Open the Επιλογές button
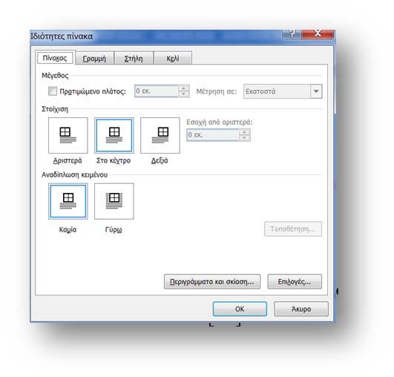Screen dimensions: 394x377 point(295,281)
